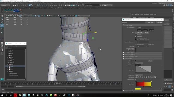Image resolution: width=174 pixels, height=97 pixels.
Task: Expand the Joint Orient Settings section
Action: click(x=124, y=53)
